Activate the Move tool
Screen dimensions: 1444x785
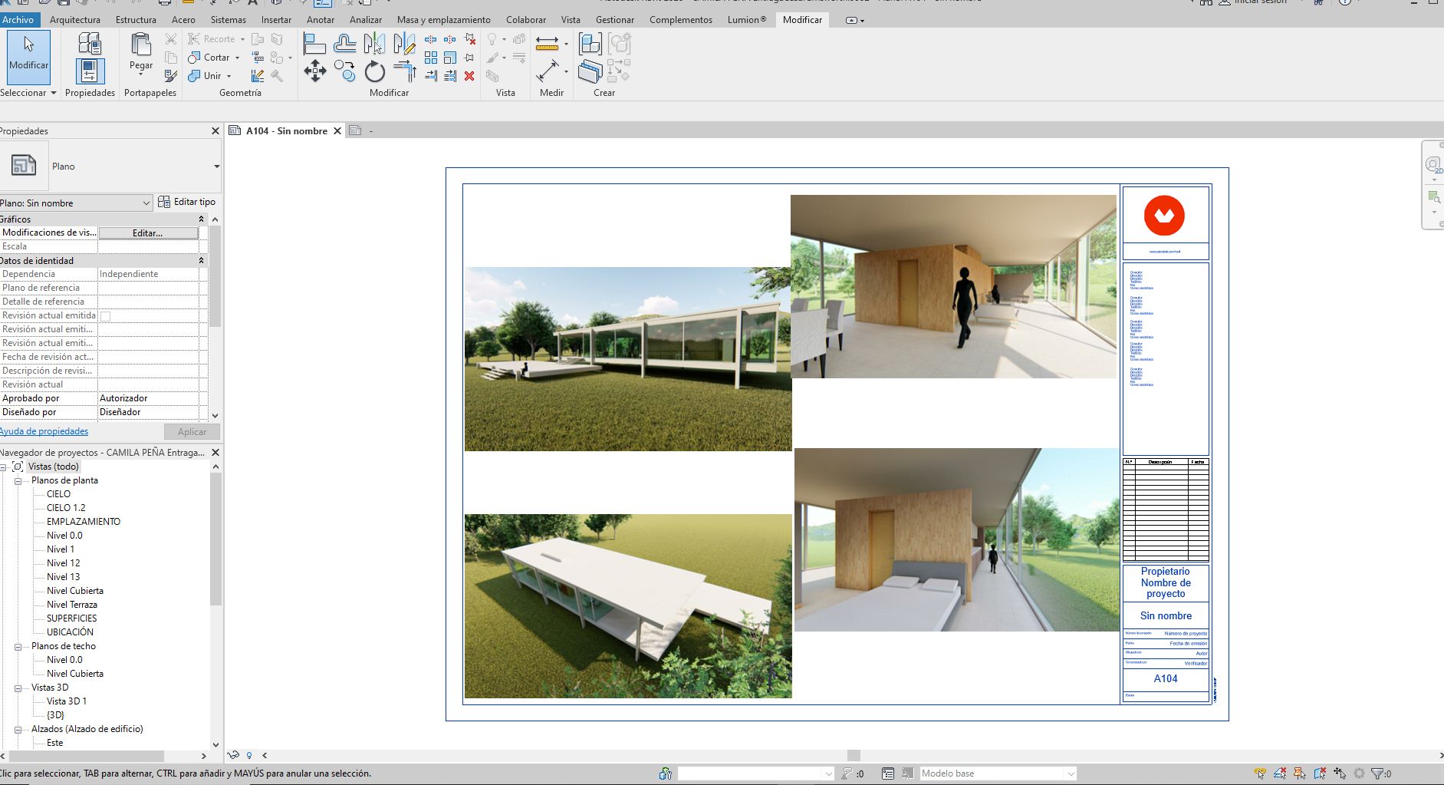[x=315, y=71]
